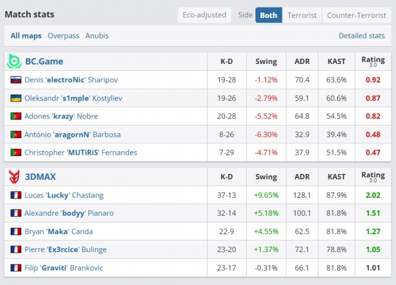Open the BC.Game team page link
This screenshot has width=396, height=285.
point(44,61)
